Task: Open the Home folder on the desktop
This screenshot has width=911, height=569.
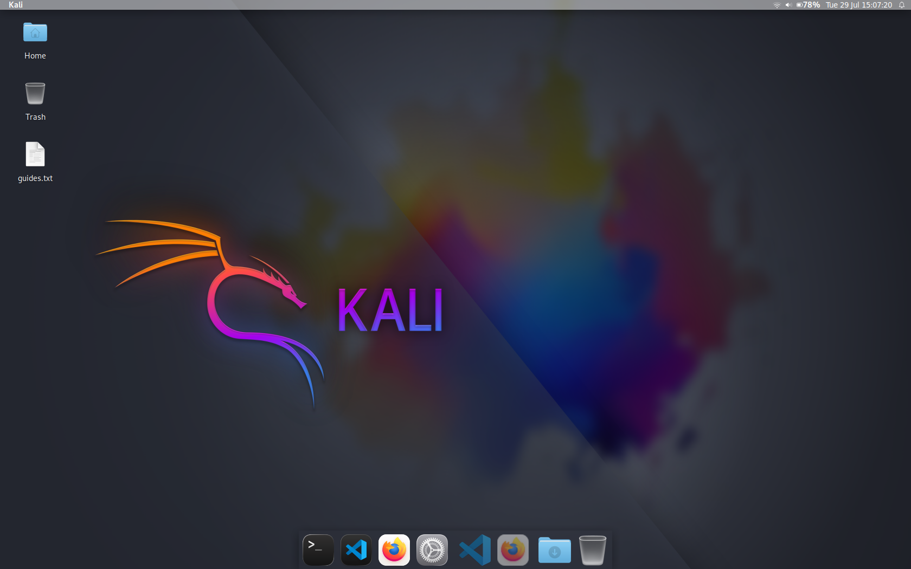Action: coord(35,34)
